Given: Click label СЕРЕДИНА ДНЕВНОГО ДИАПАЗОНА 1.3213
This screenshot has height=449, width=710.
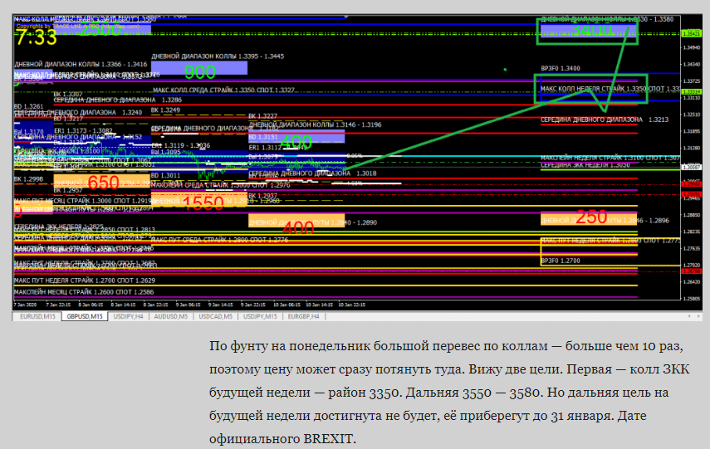Looking at the screenshot, I should (x=605, y=120).
